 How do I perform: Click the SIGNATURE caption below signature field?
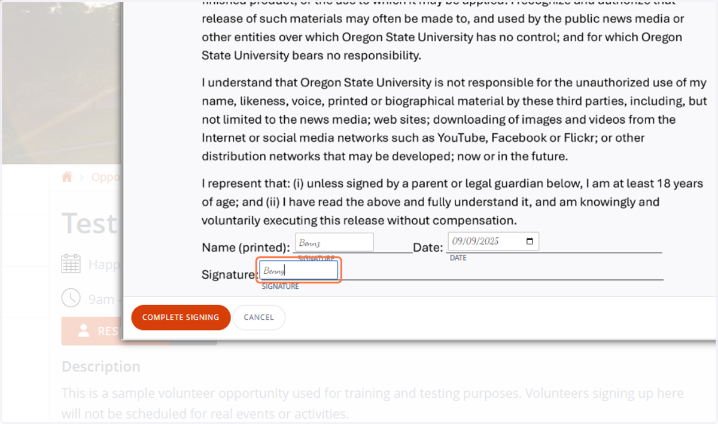click(281, 287)
